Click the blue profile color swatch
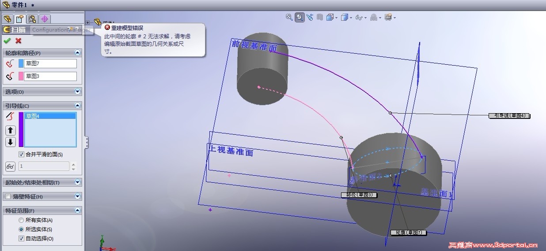The width and height of the screenshot is (546, 251). click(21, 64)
